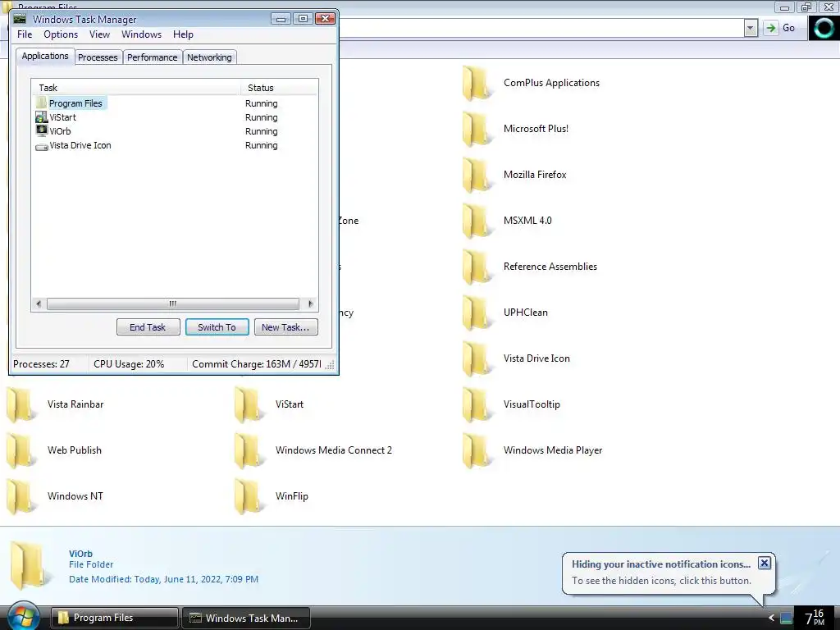The width and height of the screenshot is (840, 630).
Task: Click the Task Manager title bar icon
Action: pyautogui.click(x=20, y=19)
